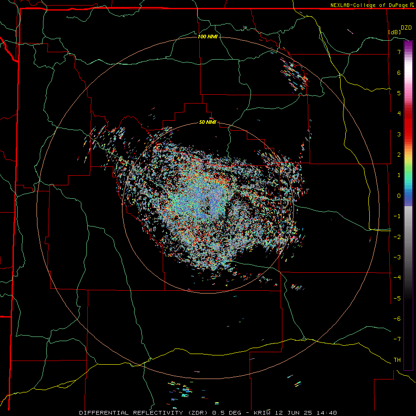Click the -5 tick label on the scale

pyautogui.click(x=397, y=299)
